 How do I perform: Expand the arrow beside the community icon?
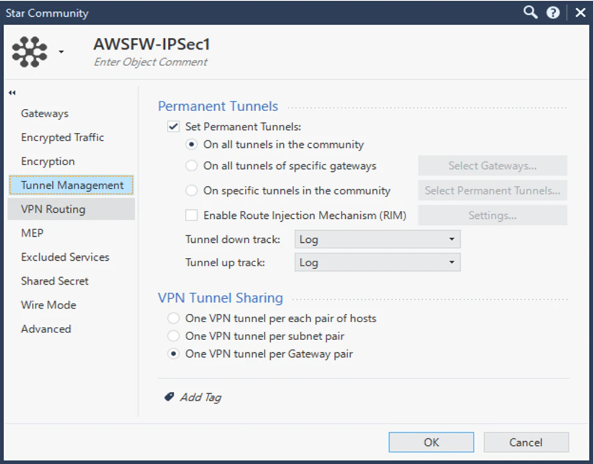coord(61,52)
